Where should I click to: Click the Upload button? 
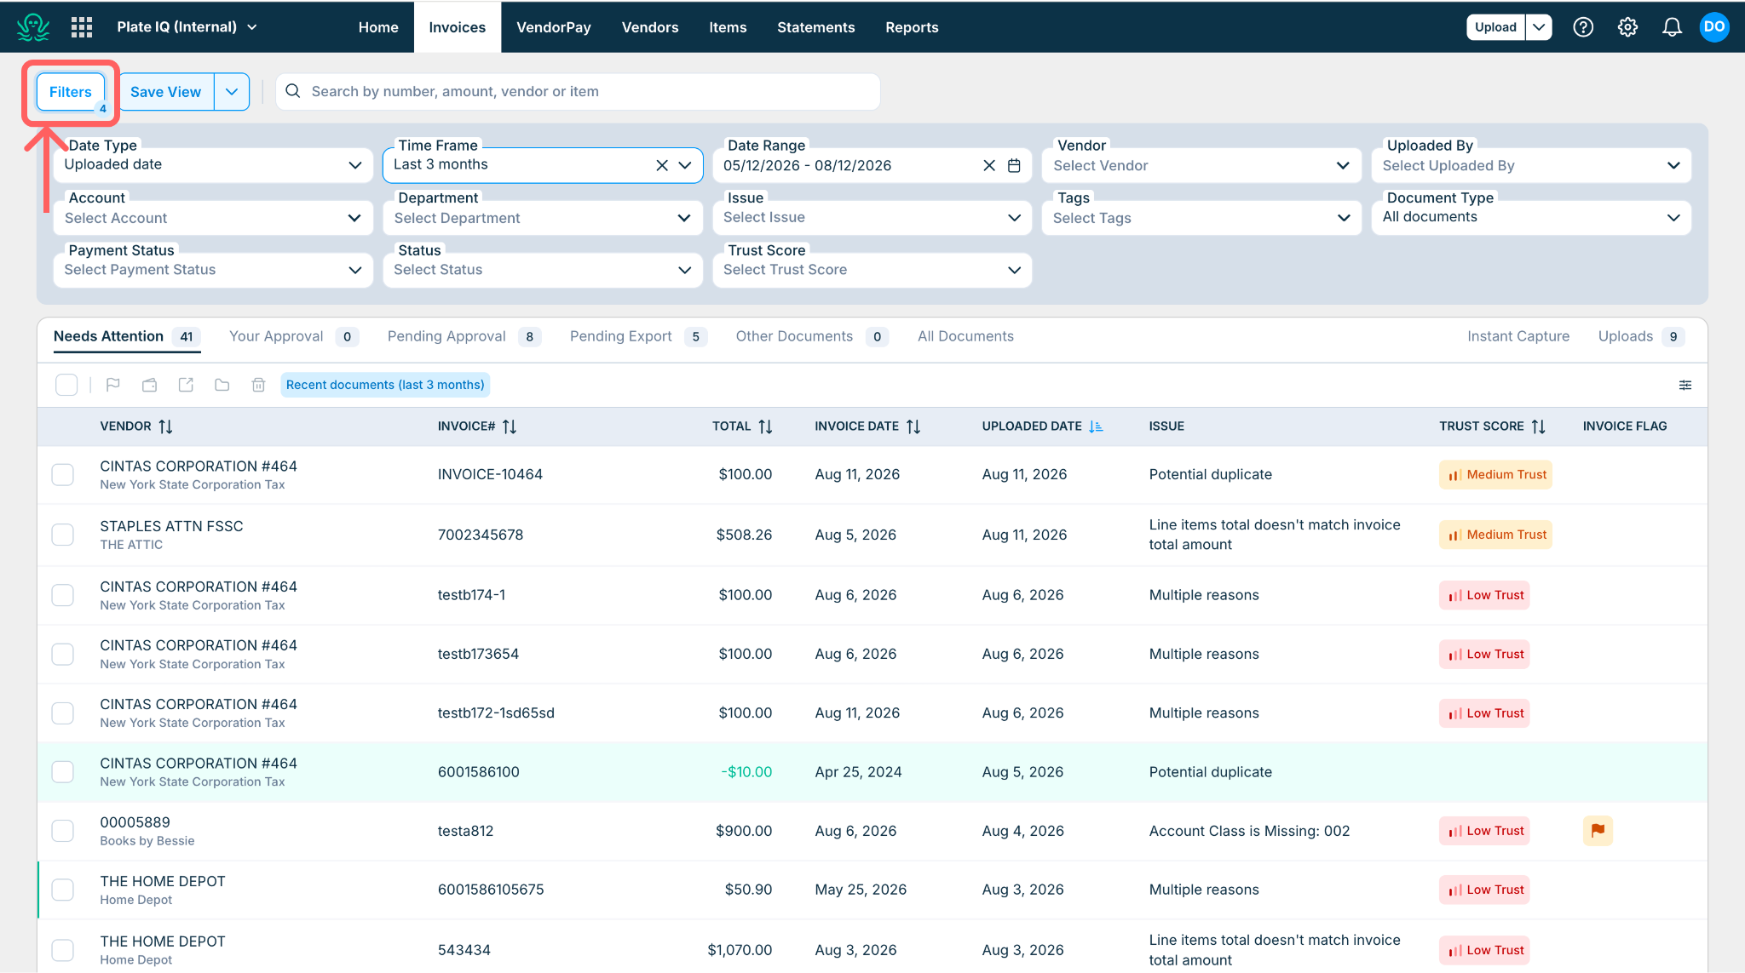(x=1495, y=27)
